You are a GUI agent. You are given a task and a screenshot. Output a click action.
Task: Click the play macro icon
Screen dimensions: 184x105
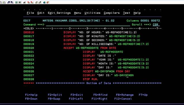(37, 2)
